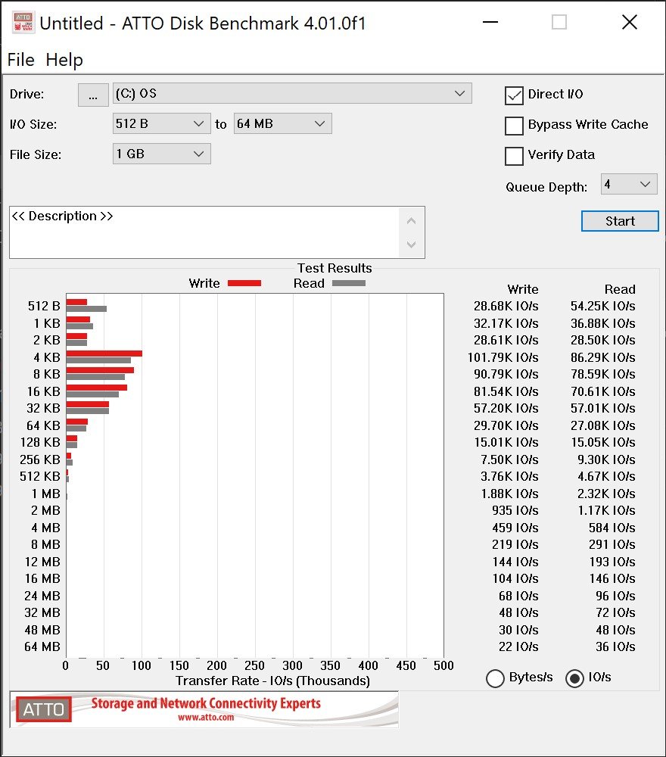Close the ATTO Disk Benchmark window

click(x=630, y=22)
